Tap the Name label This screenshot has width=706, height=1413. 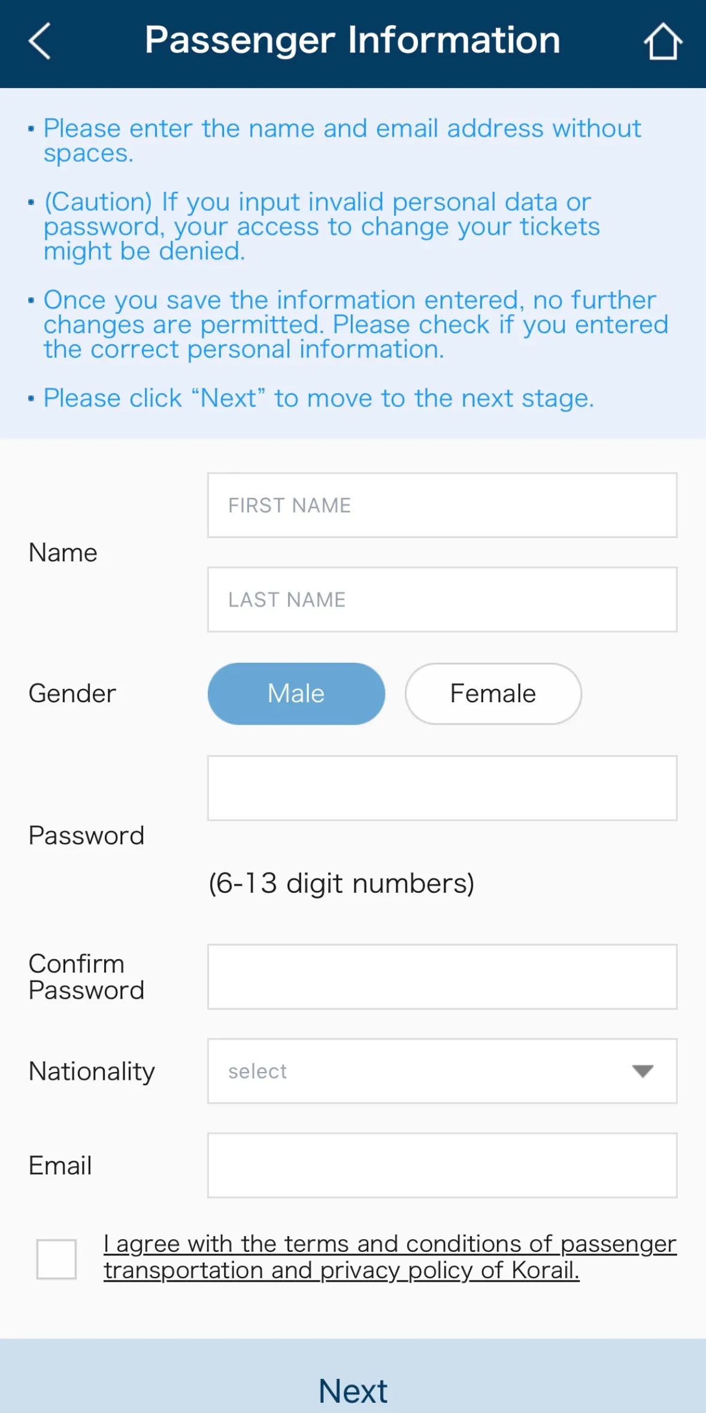point(63,552)
